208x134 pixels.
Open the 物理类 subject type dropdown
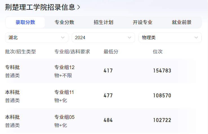coord(170,37)
